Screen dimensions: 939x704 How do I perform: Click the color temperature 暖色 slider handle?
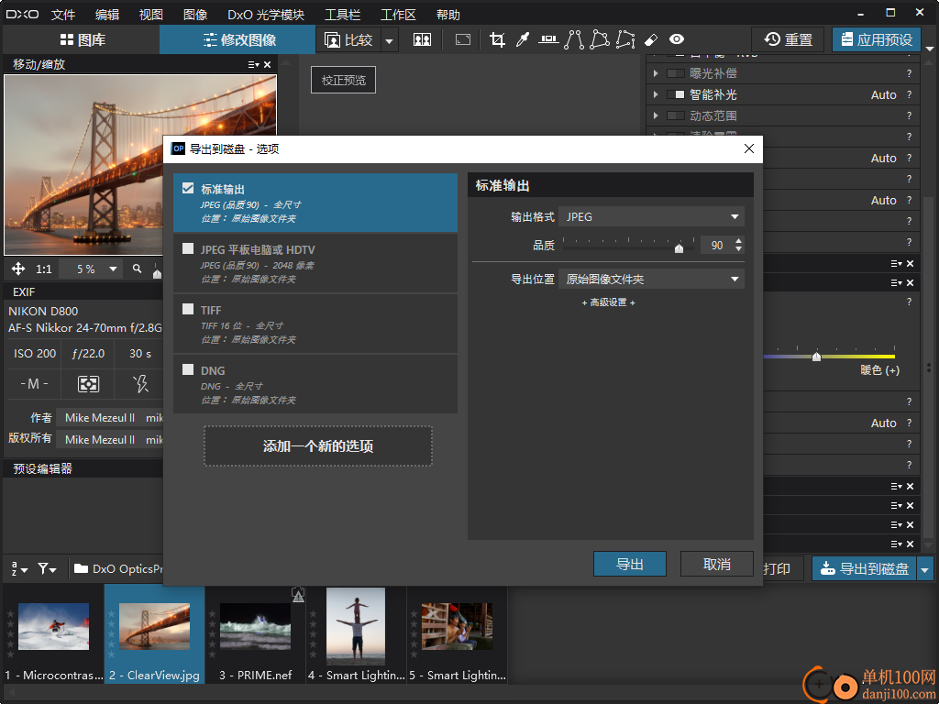pos(816,357)
